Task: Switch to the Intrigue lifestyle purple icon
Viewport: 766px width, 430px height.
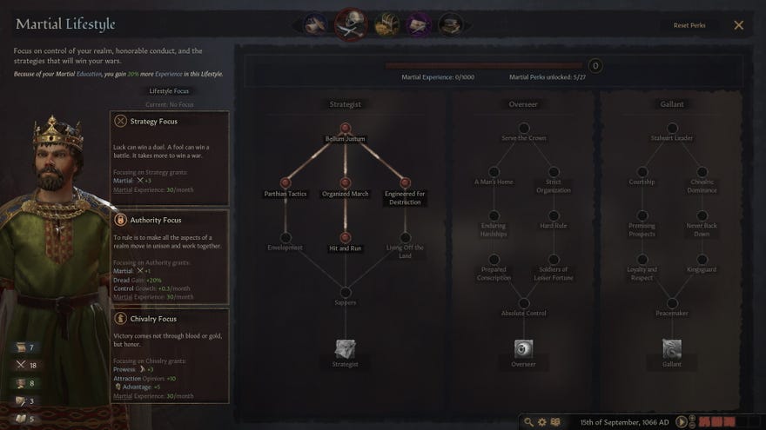Action: 418,24
